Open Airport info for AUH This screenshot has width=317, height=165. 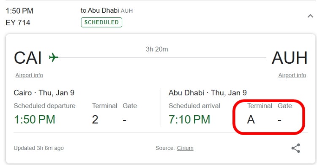point(292,76)
